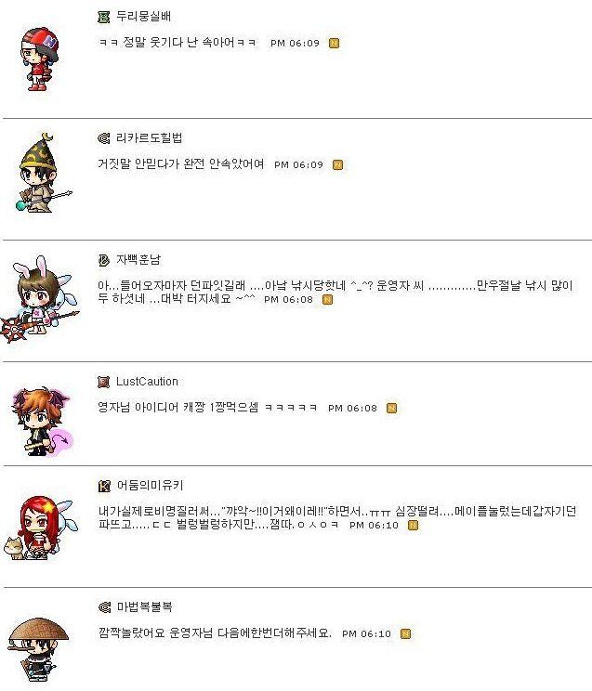592x691 pixels.
Task: Click the red-cap character avatar
Action: click(40, 59)
